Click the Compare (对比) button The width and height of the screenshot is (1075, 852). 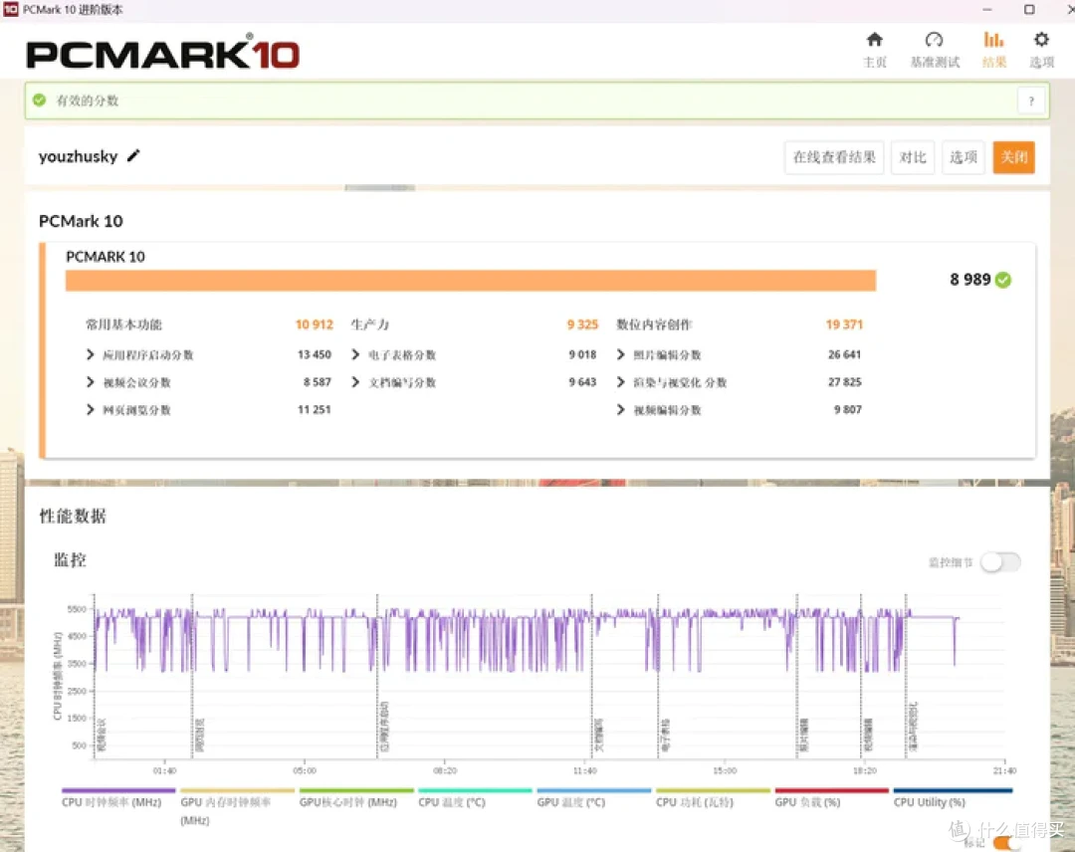[x=913, y=157]
